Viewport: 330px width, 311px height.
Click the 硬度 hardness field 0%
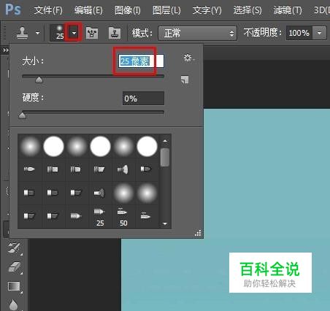pyautogui.click(x=143, y=99)
